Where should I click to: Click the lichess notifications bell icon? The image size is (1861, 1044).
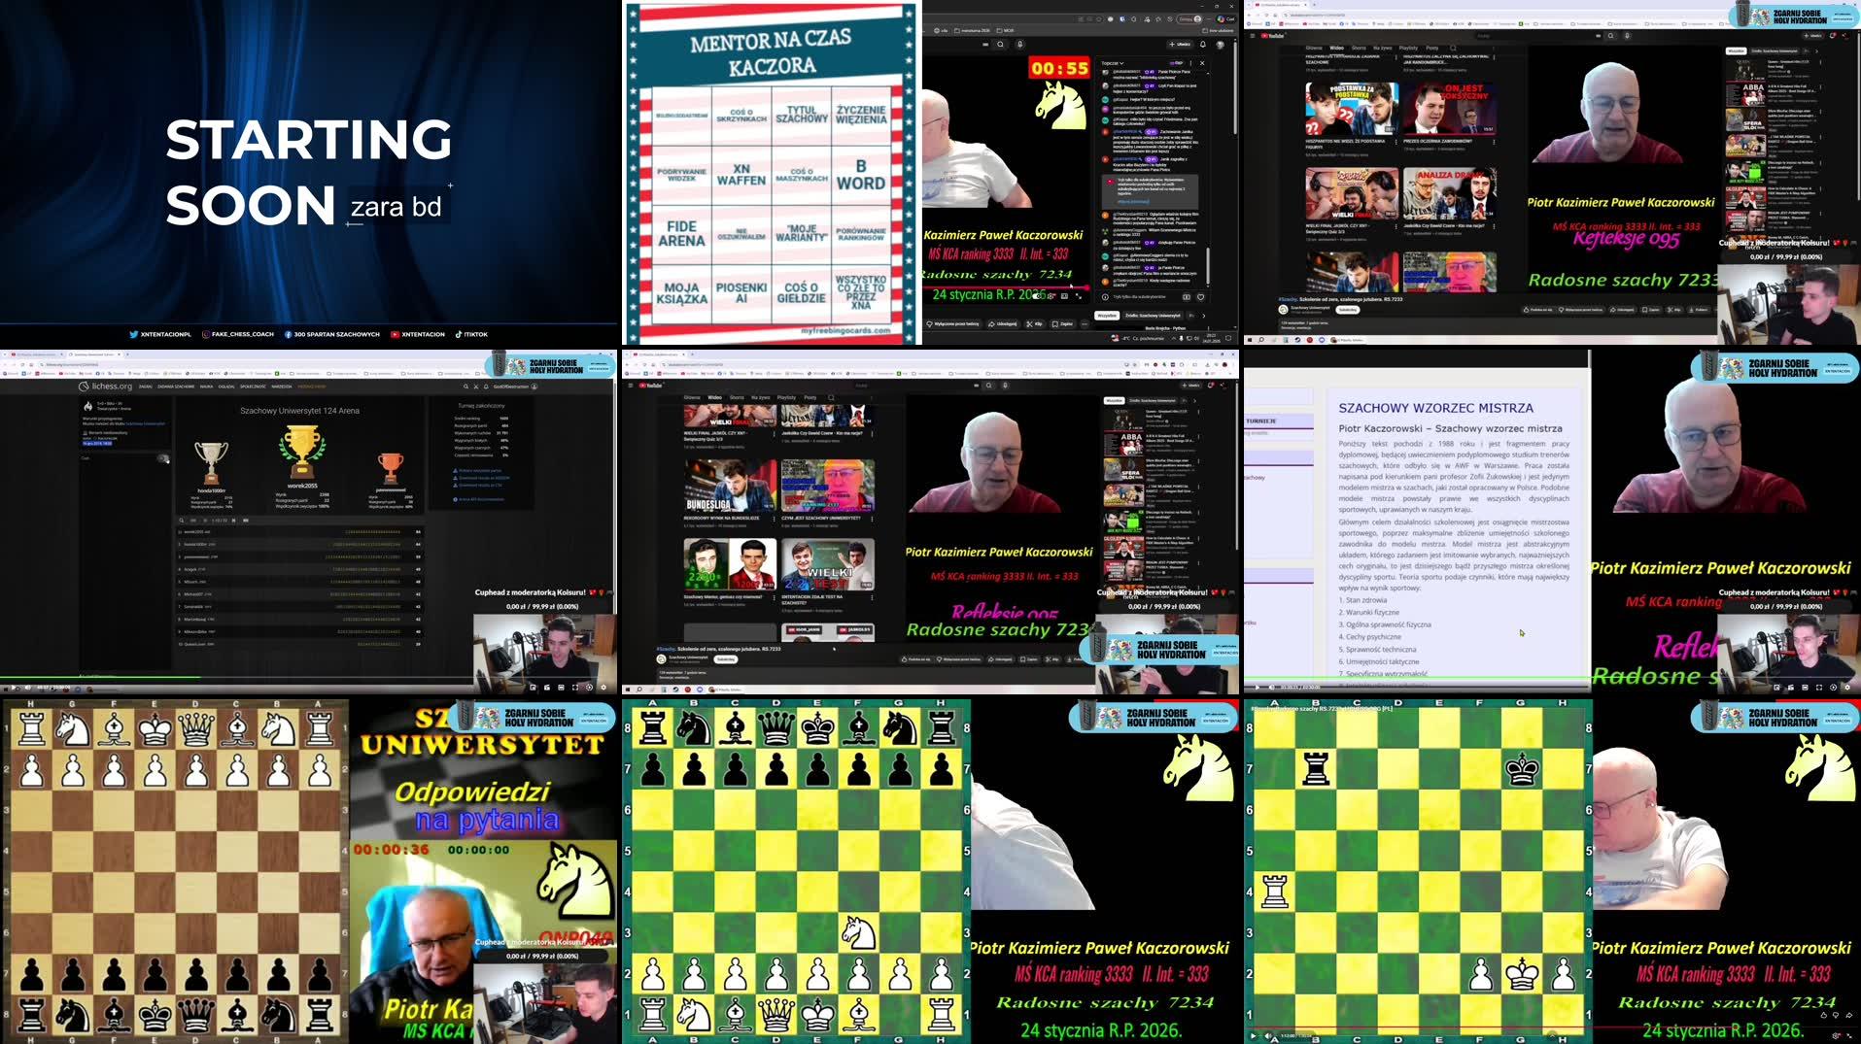(486, 387)
